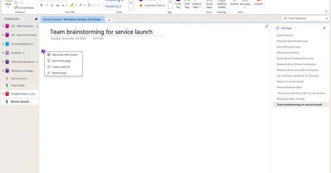This screenshot has width=331, height=173.
Task: Clear all formatting with the X icon
Action: [98, 5]
